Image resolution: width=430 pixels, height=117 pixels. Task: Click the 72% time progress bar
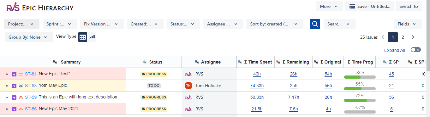360,100
